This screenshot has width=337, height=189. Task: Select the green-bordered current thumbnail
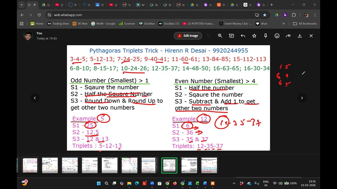(169, 165)
